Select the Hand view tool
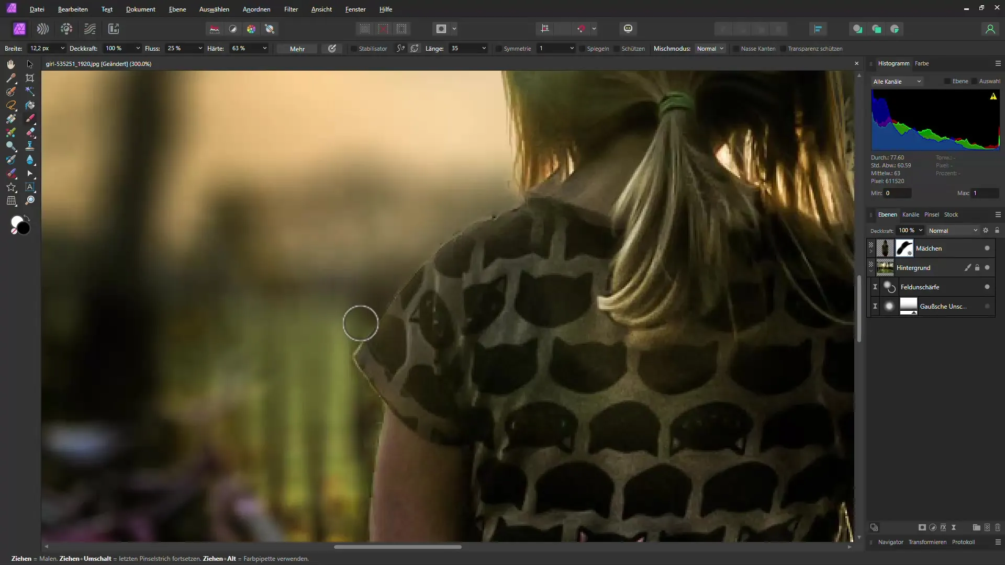The height and width of the screenshot is (565, 1005). [10, 64]
